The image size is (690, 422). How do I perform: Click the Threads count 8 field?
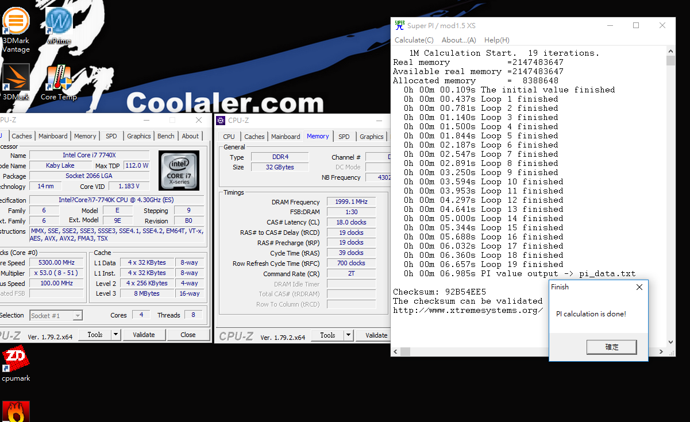tap(193, 315)
